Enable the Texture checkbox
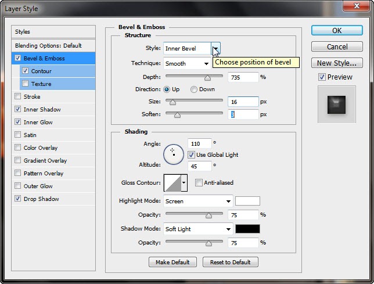 [26, 84]
